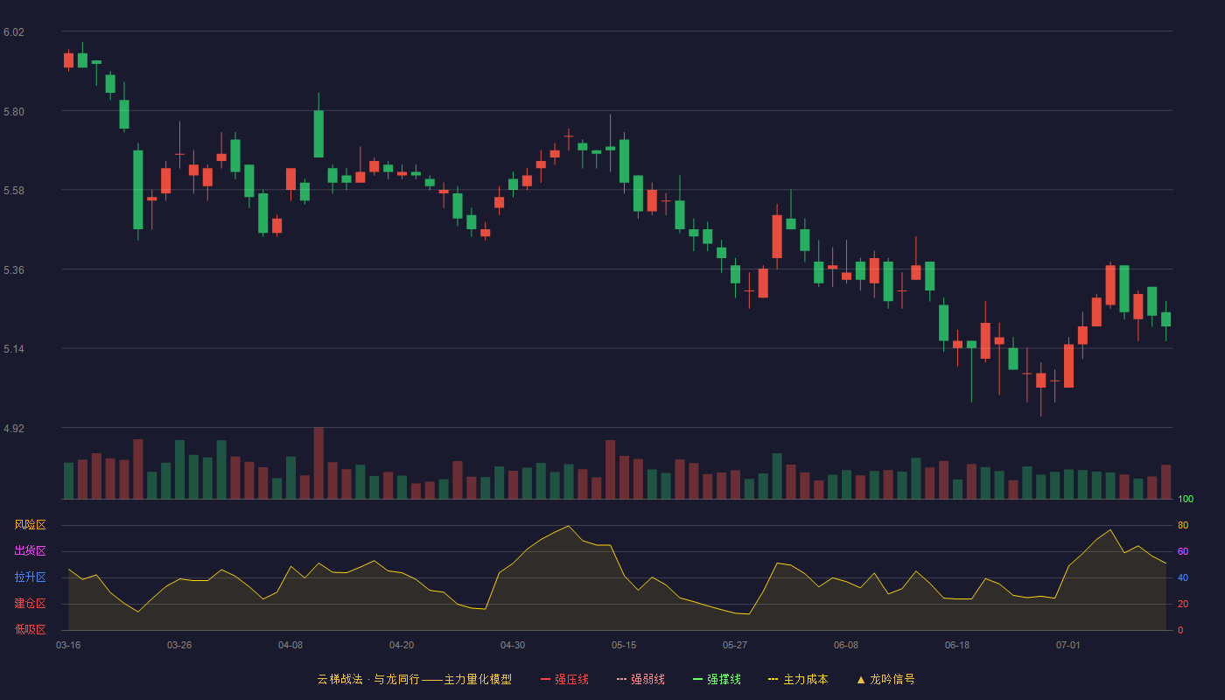Click the 03-26 date label
This screenshot has height=700, width=1225.
(179, 645)
